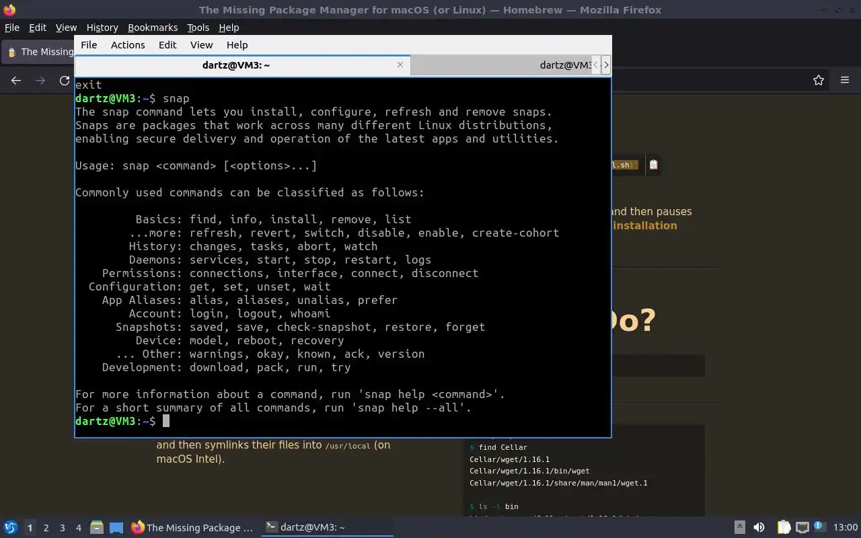Image resolution: width=861 pixels, height=538 pixels.
Task: Bookmark this page with the star icon
Action: [819, 80]
